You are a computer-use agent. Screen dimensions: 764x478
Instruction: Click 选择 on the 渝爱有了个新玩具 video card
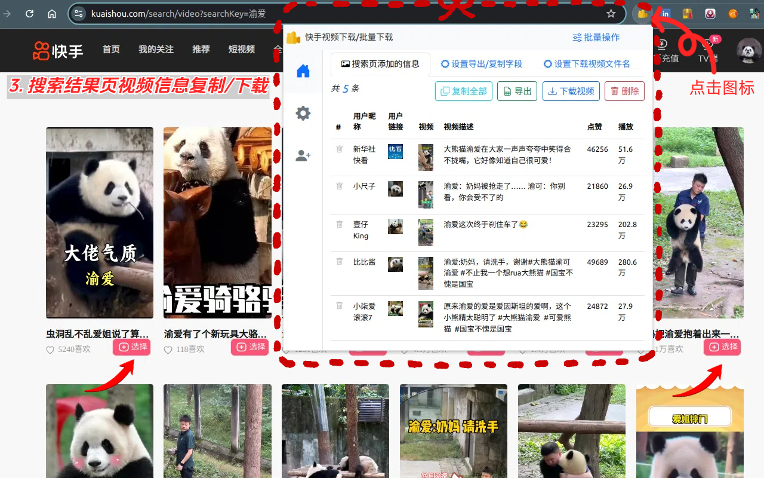point(251,347)
